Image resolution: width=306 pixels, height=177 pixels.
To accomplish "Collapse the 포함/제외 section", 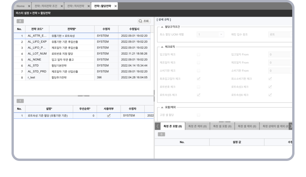I will click(x=162, y=107).
